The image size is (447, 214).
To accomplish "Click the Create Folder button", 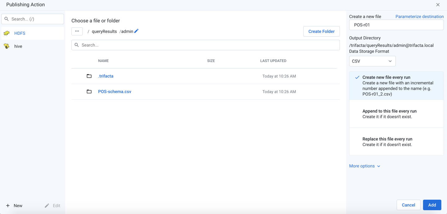I will [x=321, y=31].
